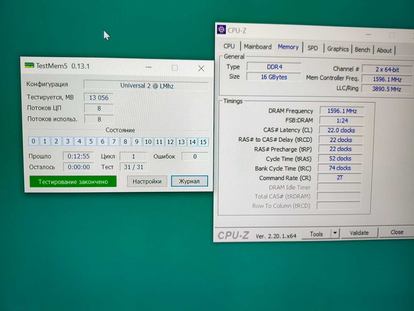Viewport: 414px width, 311px height.
Task: Open the Журнал log button
Action: 189,181
